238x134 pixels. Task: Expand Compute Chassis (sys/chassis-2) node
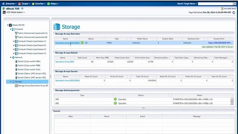[x=14, y=45]
